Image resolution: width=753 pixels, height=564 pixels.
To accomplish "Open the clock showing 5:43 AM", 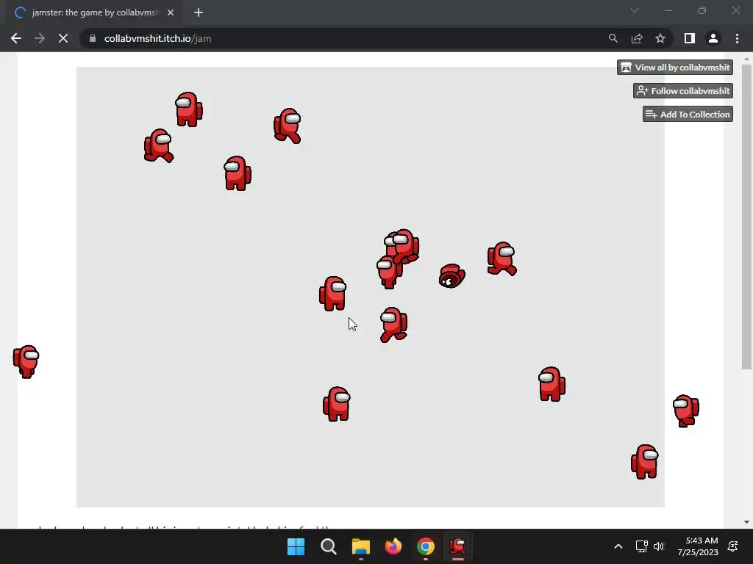I will click(698, 546).
